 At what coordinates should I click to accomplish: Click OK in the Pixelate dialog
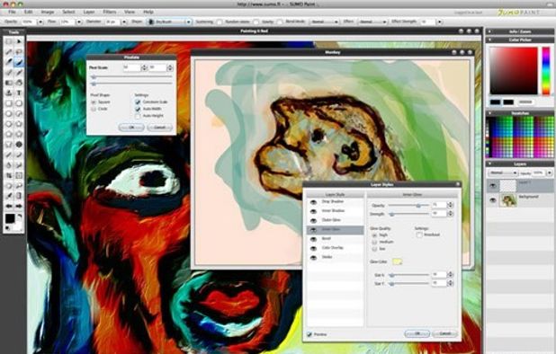click(131, 128)
